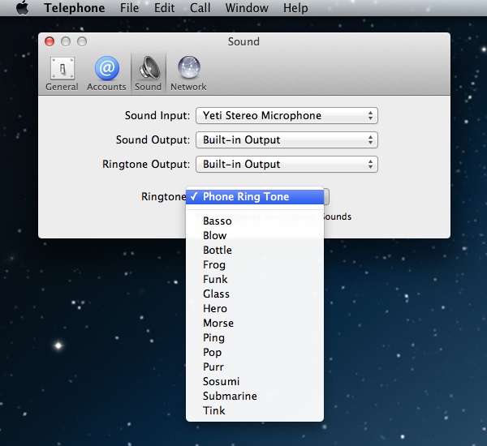Open the Ringtone Output dropdown
Viewport: 487px width, 446px height.
287,164
